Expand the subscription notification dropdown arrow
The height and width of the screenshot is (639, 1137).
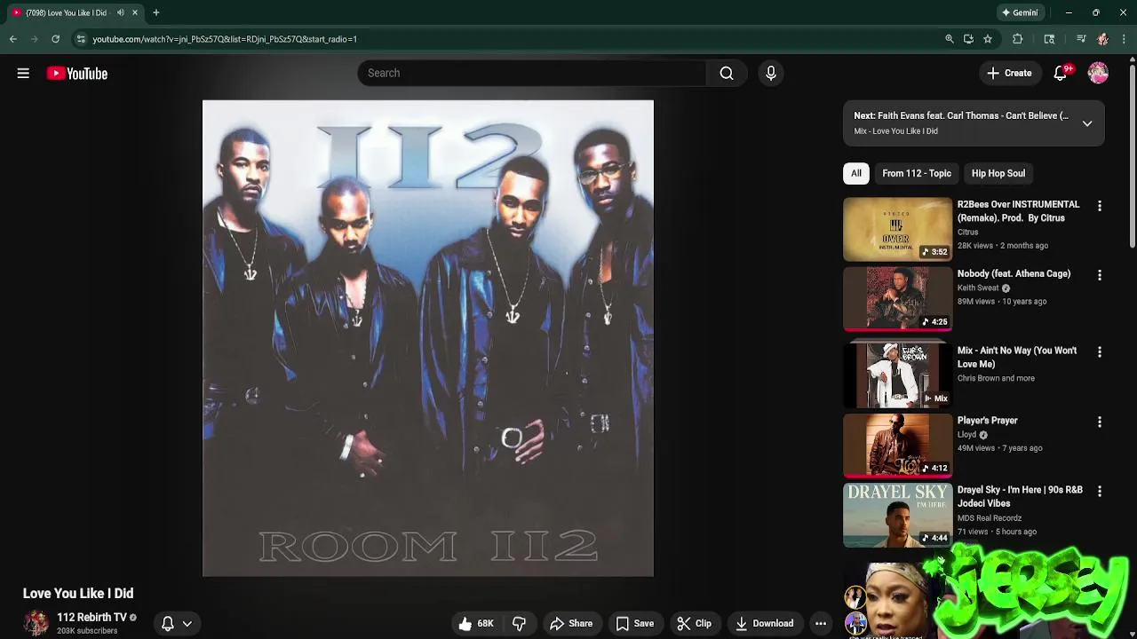[x=187, y=624]
